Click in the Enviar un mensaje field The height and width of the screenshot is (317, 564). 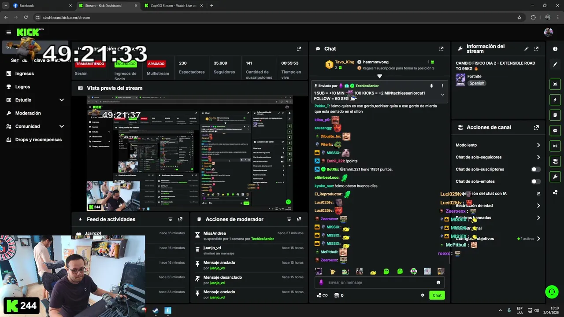(x=379, y=283)
